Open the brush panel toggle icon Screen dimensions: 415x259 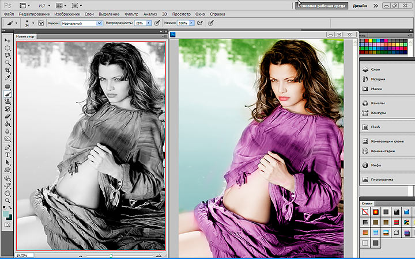(x=41, y=23)
